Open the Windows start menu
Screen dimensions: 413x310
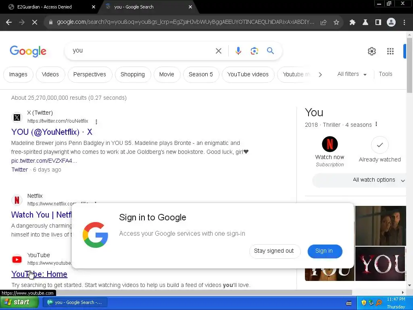(x=19, y=302)
